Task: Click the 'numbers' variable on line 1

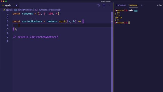Action: [27, 14]
